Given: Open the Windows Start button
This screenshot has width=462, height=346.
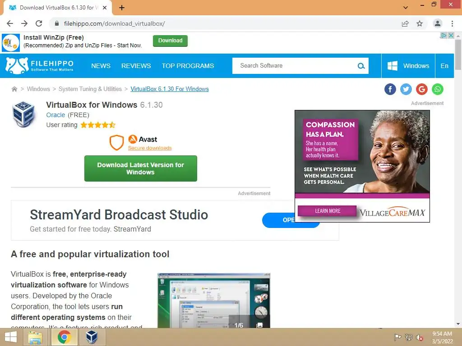Looking at the screenshot, I should [x=11, y=337].
